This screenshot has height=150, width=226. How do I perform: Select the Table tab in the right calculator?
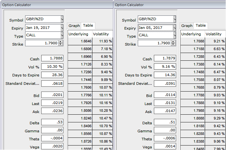pyautogui.click(x=201, y=25)
